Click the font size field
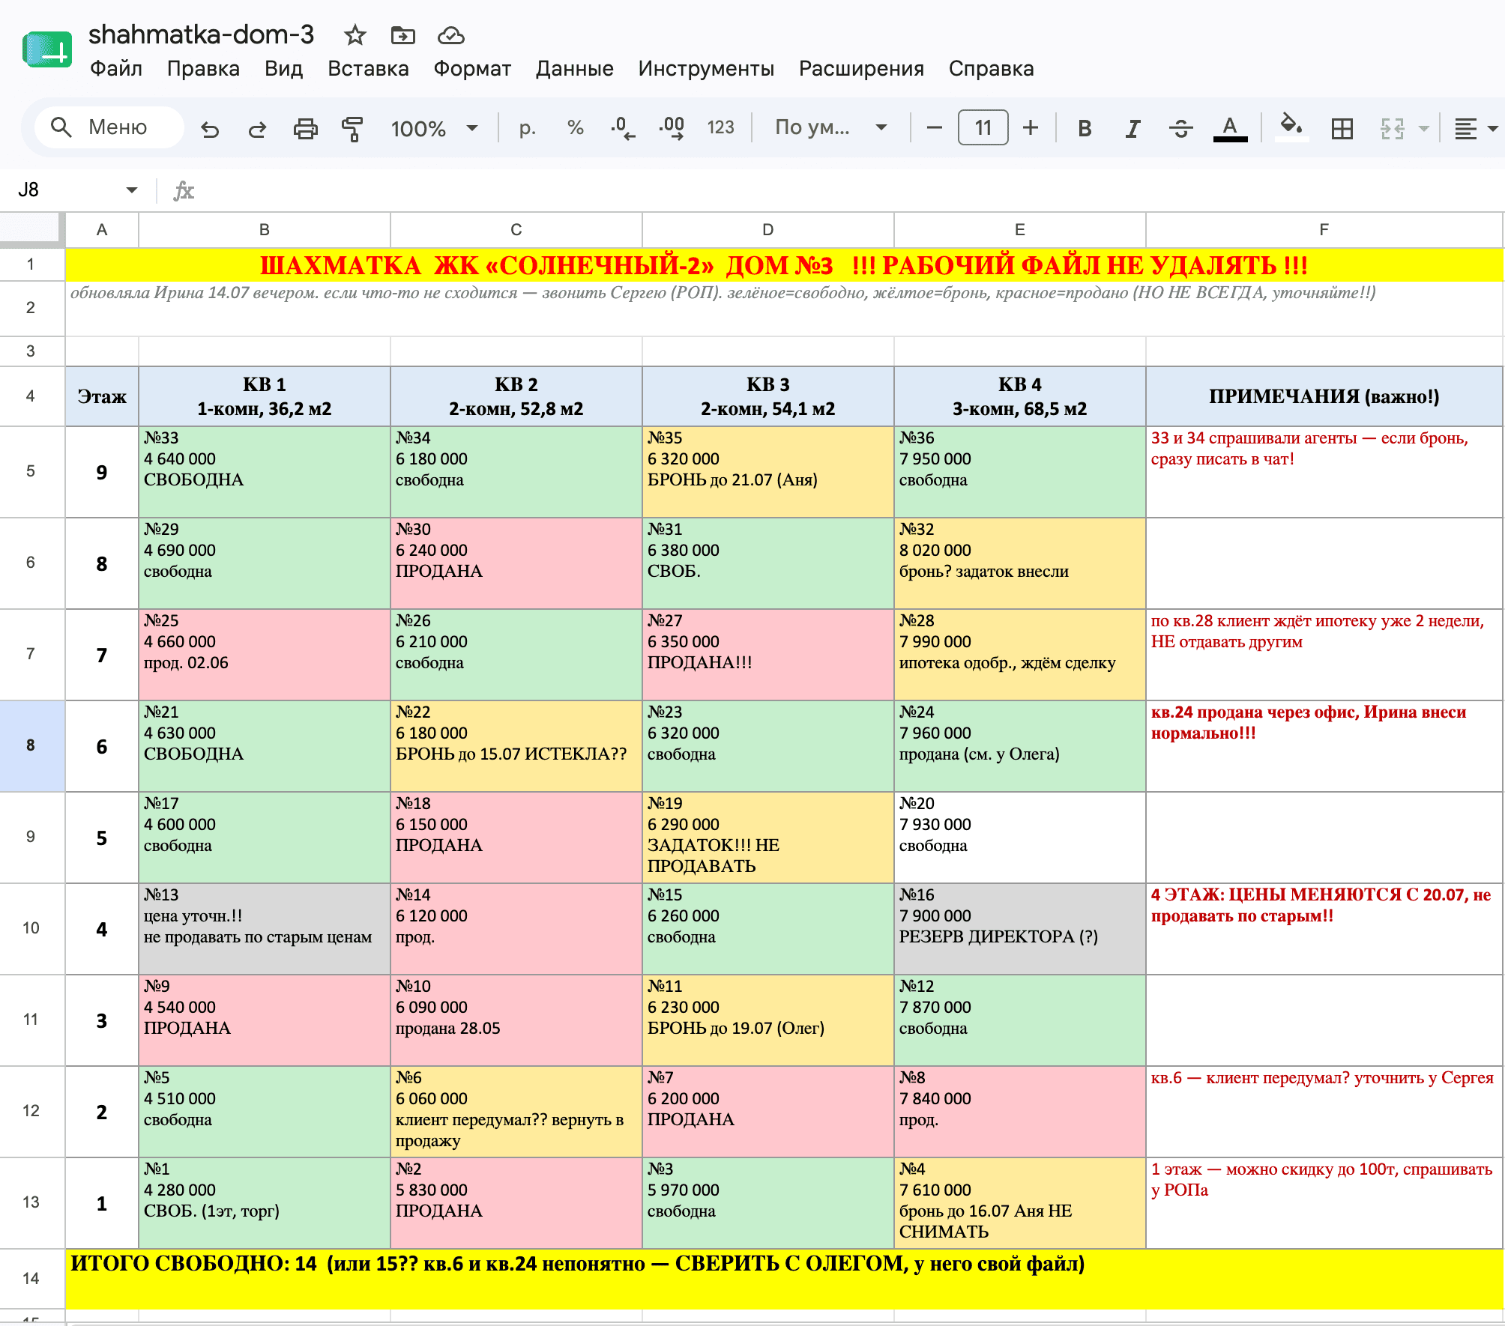1505x1326 pixels. pyautogui.click(x=983, y=128)
